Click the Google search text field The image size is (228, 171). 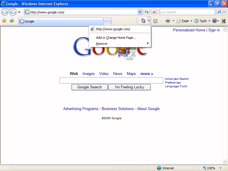coord(111,80)
